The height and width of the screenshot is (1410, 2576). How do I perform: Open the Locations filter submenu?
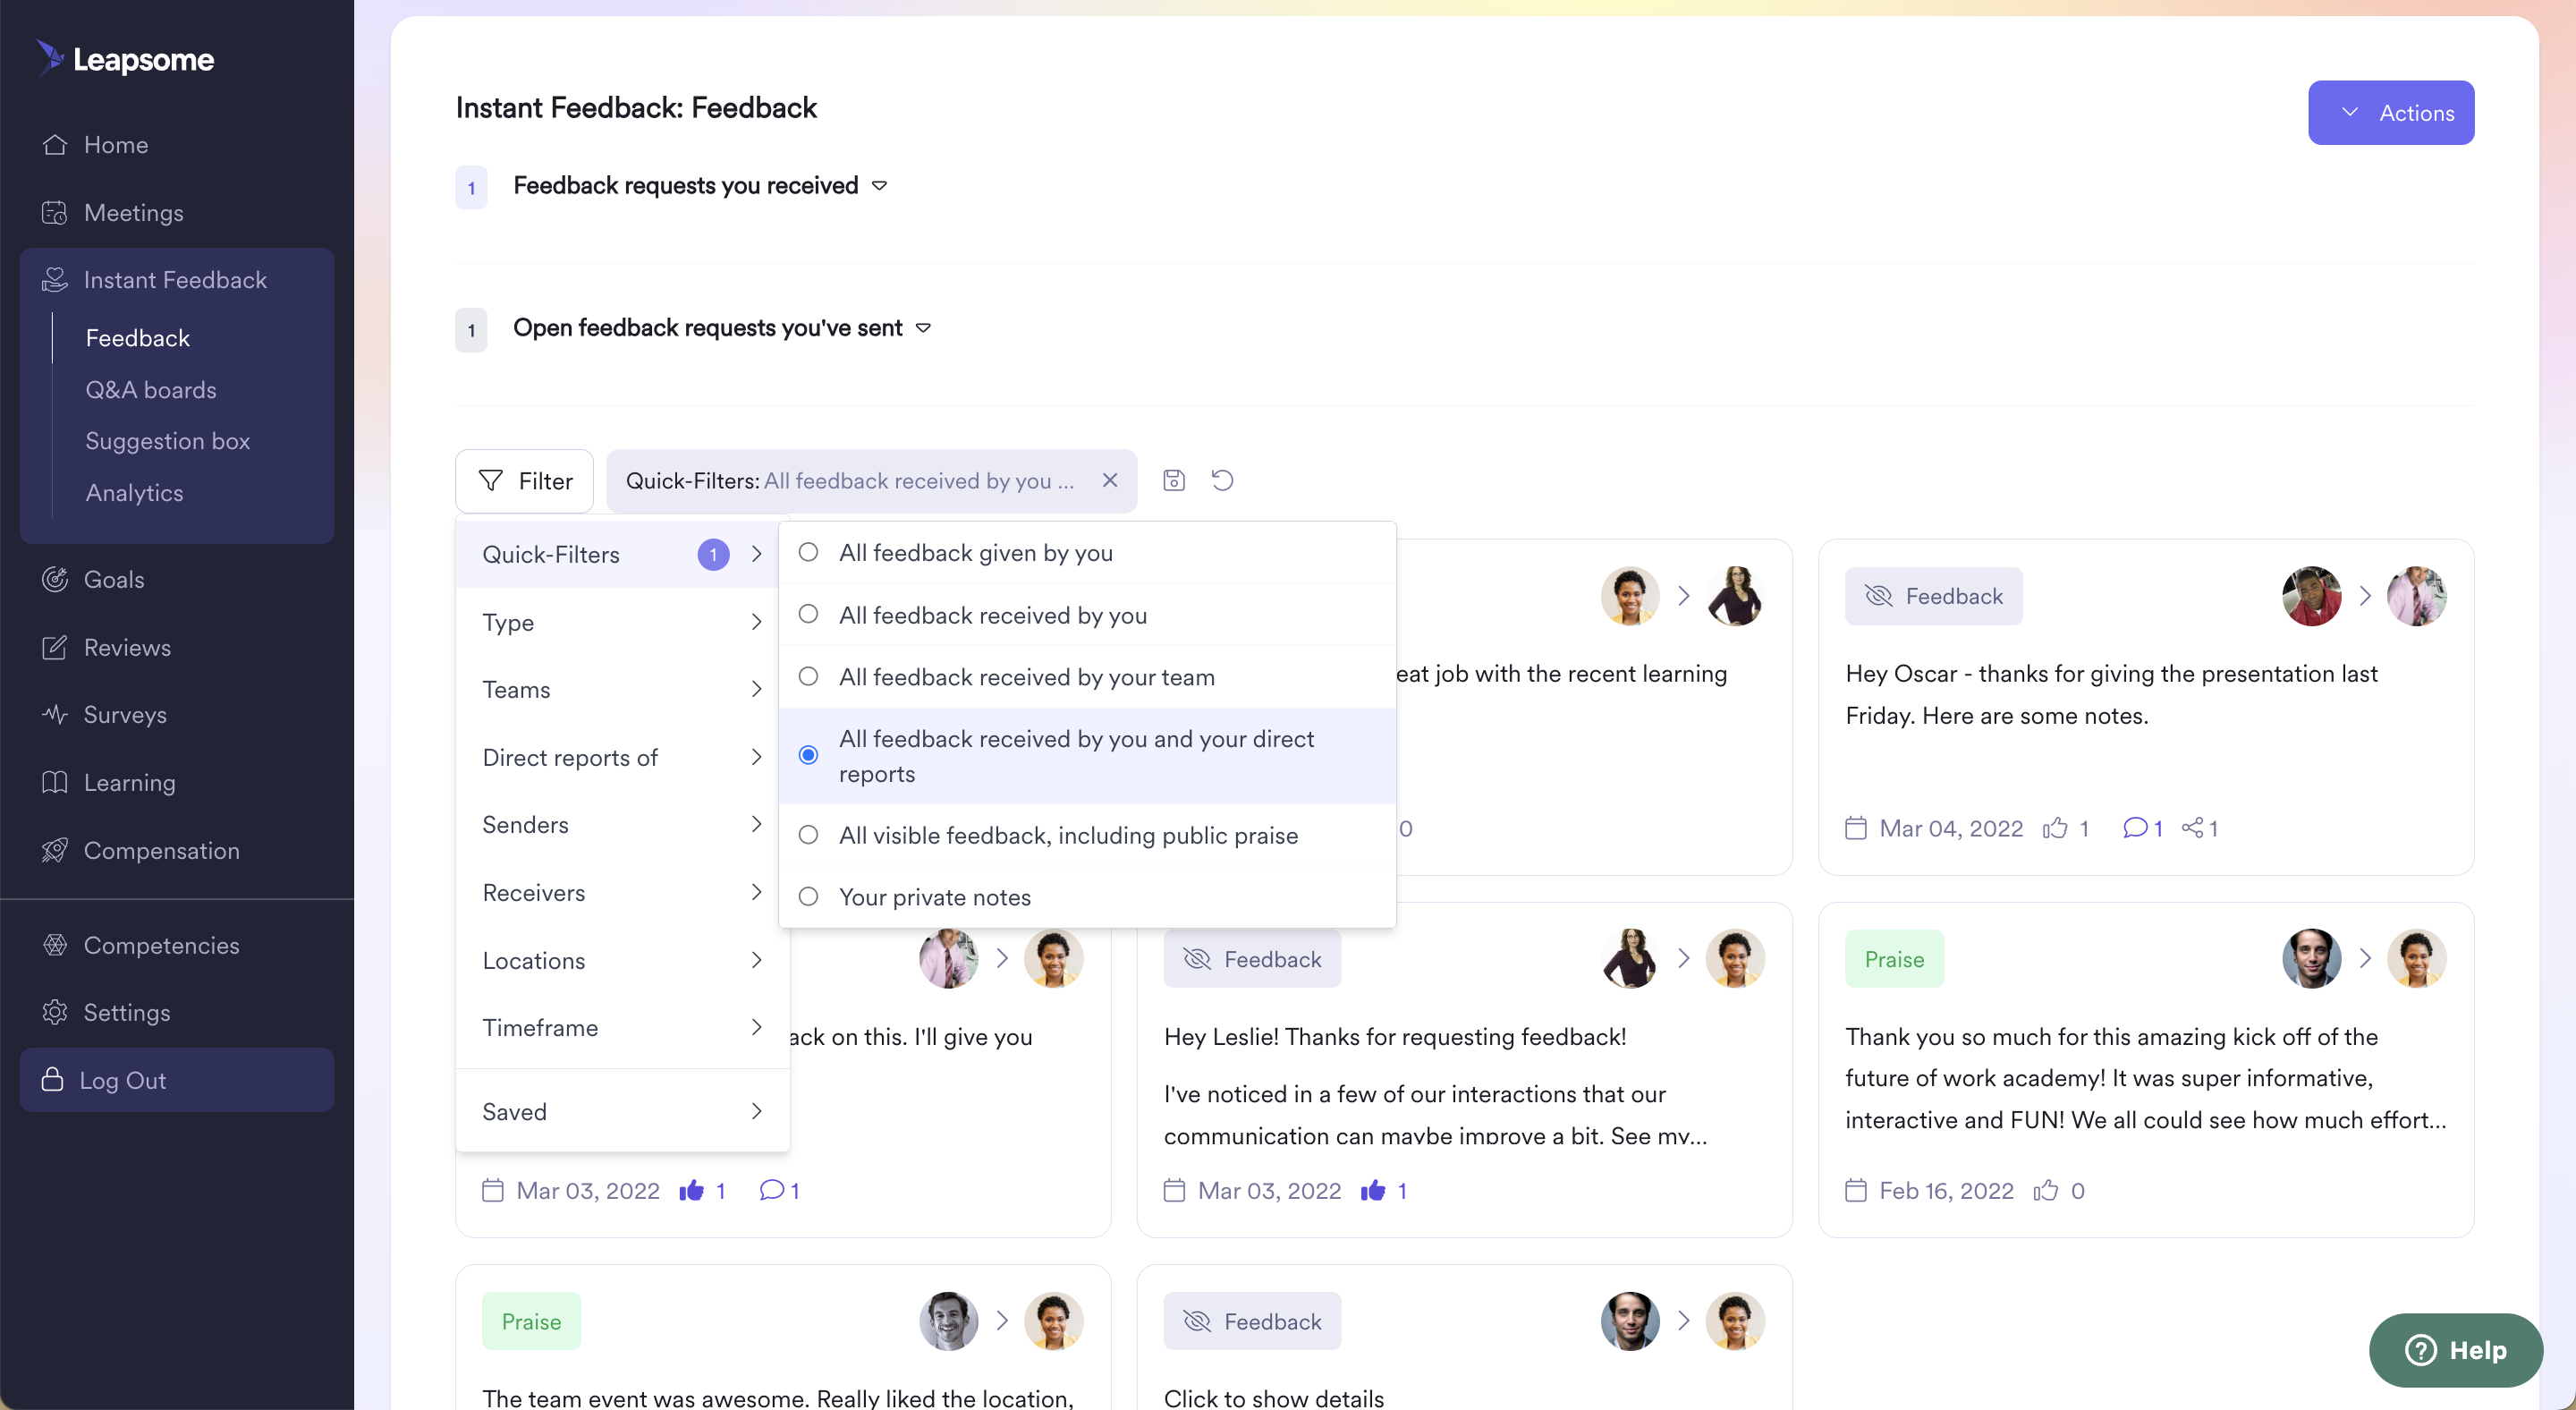click(x=622, y=960)
